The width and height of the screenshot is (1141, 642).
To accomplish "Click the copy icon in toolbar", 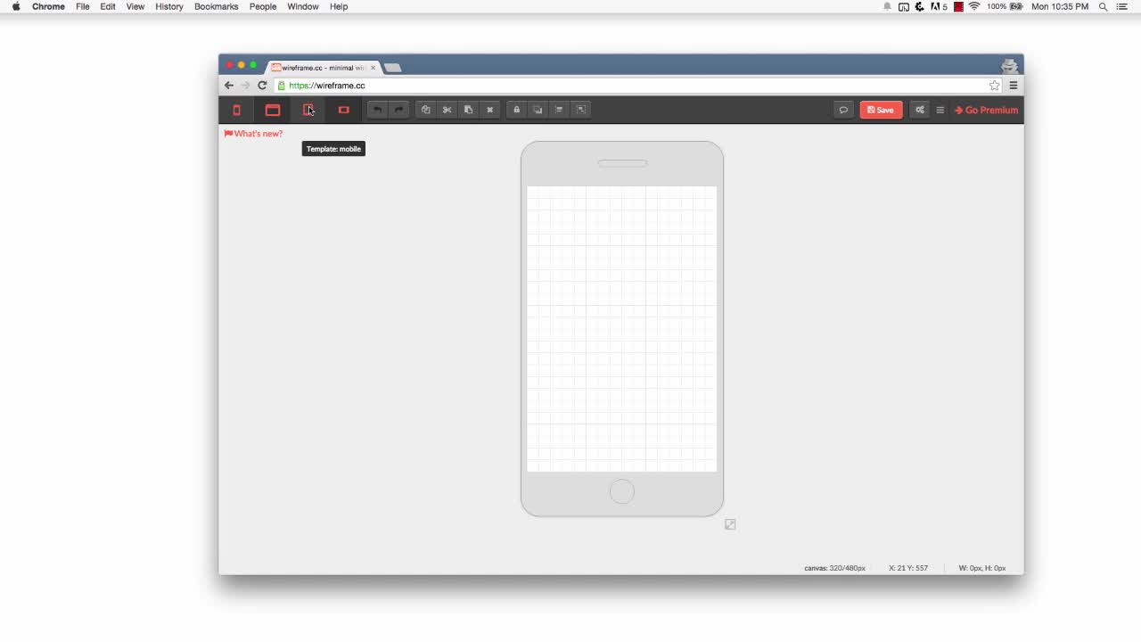I will [x=426, y=110].
